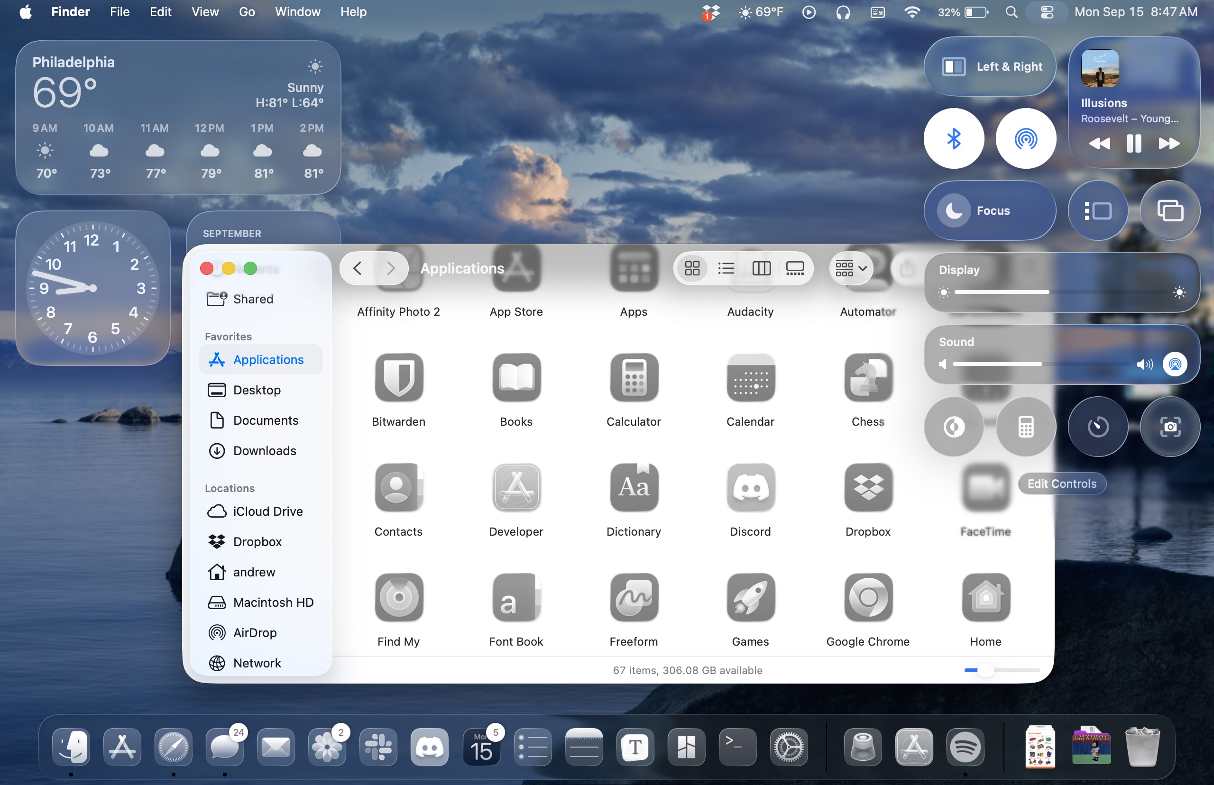Open the View menu

point(205,12)
